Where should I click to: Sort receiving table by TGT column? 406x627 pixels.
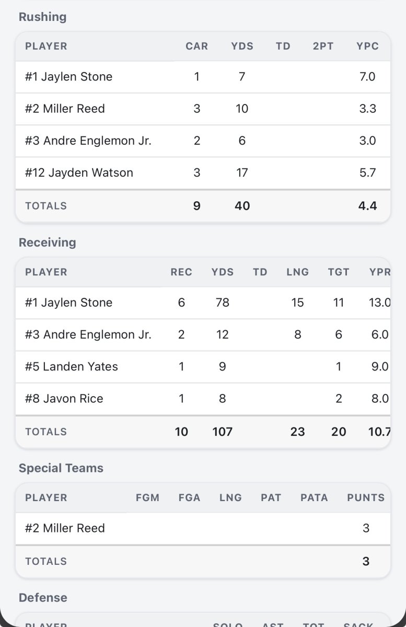coord(339,272)
